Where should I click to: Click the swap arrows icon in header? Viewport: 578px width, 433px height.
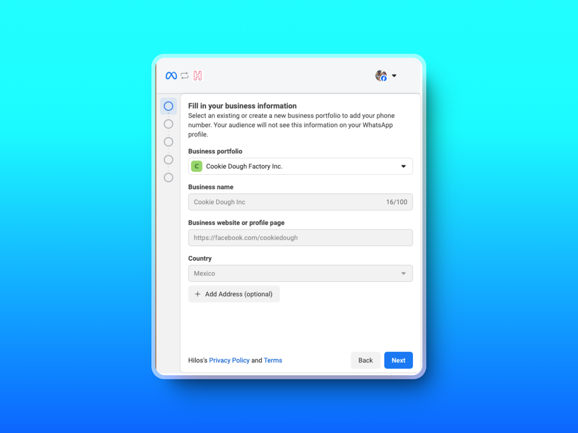point(185,75)
